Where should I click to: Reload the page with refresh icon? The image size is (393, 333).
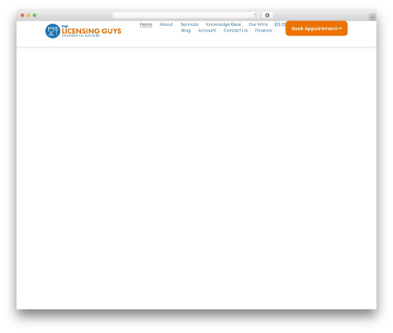pos(255,15)
